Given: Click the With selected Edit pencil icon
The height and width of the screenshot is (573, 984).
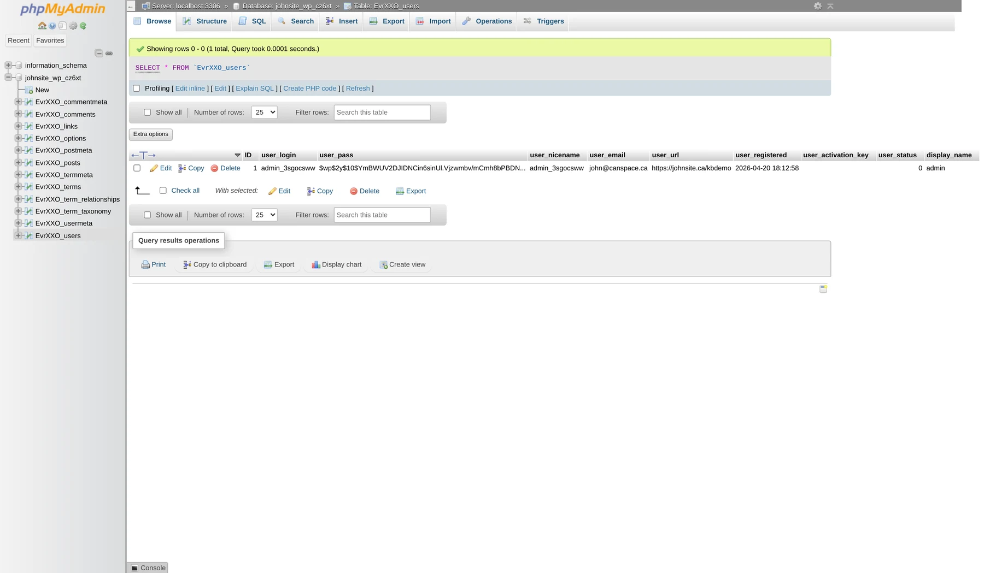Looking at the screenshot, I should coord(272,191).
